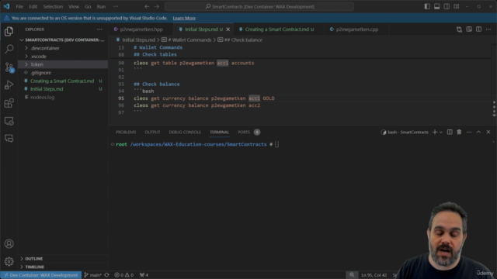Click the main branch indicator
Screen dimensions: 497x279
click(92, 275)
